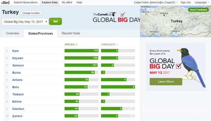Click the Change Location button

[x=31, y=13]
